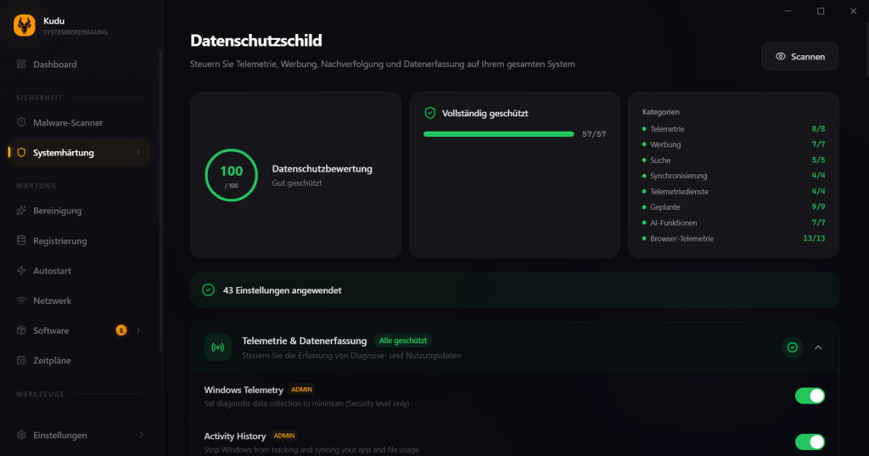Click the Malware-Scanner shield icon
The width and height of the screenshot is (869, 456).
click(21, 122)
